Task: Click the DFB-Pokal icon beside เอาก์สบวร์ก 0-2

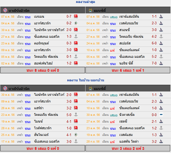Action: tap(76, 23)
